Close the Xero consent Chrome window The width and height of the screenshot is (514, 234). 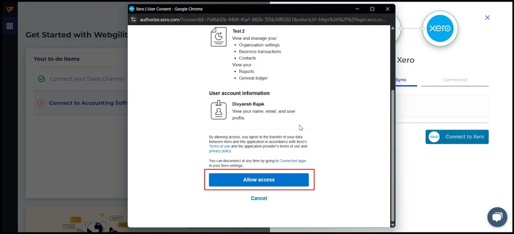coord(388,9)
